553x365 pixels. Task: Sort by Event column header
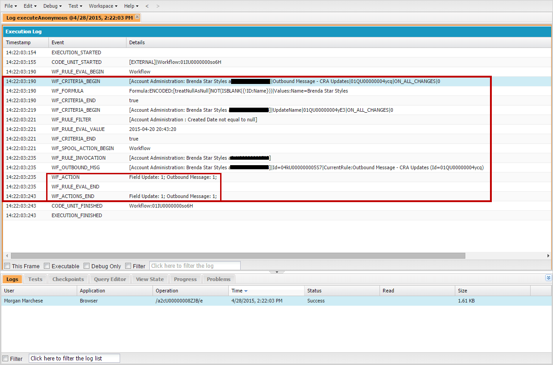87,42
